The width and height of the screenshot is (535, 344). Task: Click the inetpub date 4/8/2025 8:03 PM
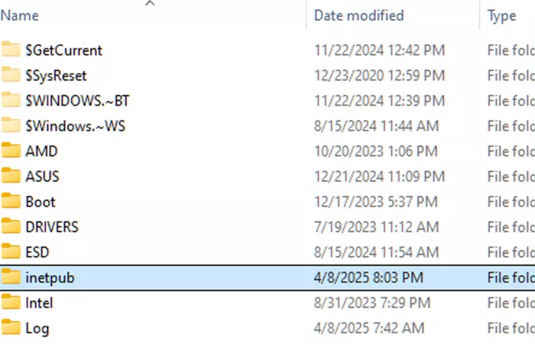pyautogui.click(x=368, y=277)
